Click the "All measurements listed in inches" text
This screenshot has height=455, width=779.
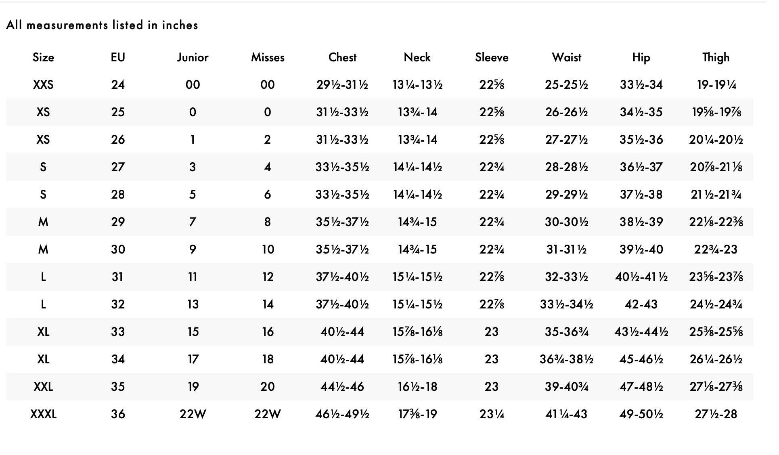pos(102,25)
